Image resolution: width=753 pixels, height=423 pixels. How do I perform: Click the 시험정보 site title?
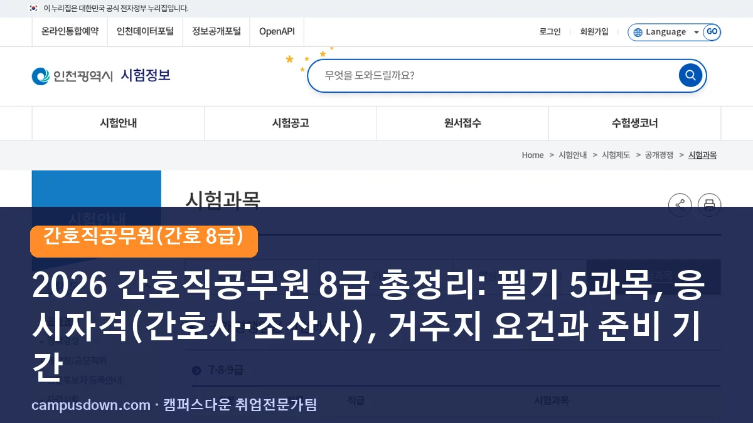point(145,75)
